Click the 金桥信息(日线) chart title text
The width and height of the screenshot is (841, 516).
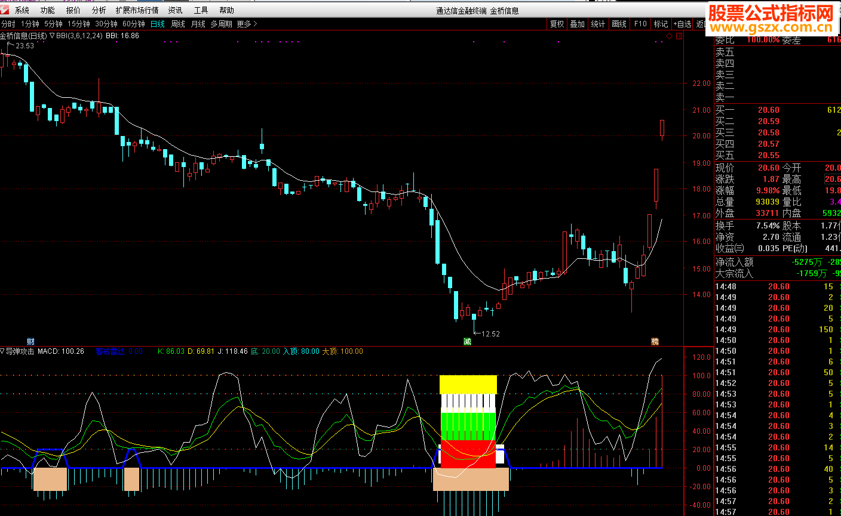[23, 36]
